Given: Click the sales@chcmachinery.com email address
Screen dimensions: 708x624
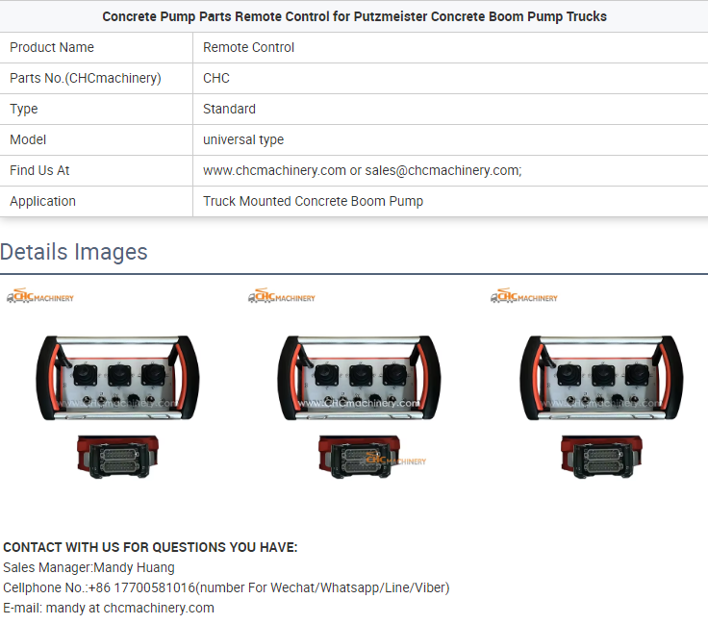Looking at the screenshot, I should [442, 170].
